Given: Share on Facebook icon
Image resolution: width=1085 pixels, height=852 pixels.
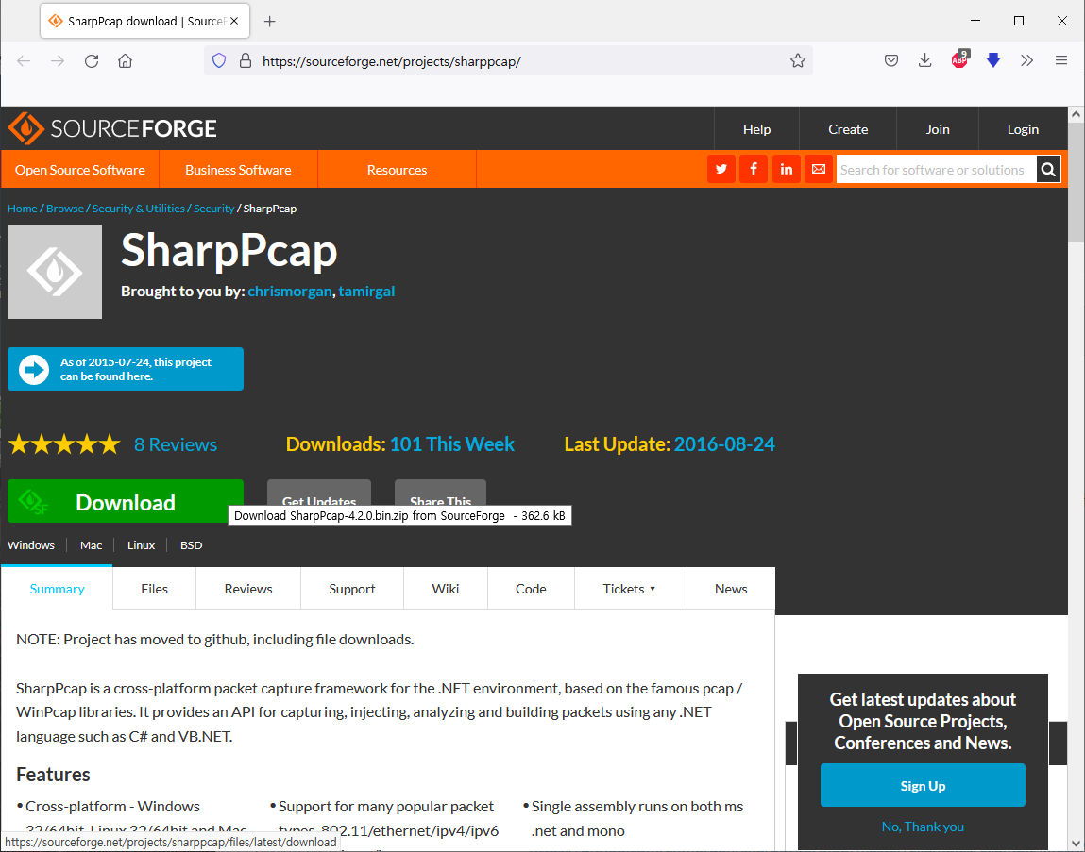Looking at the screenshot, I should 754,170.
